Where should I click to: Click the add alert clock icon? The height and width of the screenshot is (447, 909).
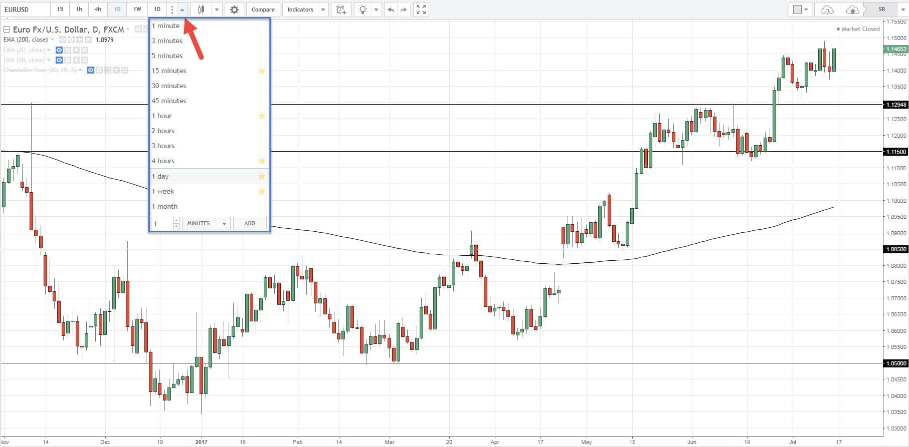tap(341, 10)
